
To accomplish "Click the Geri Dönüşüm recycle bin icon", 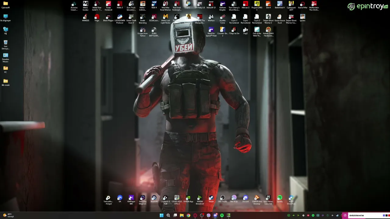I will (5, 44).
